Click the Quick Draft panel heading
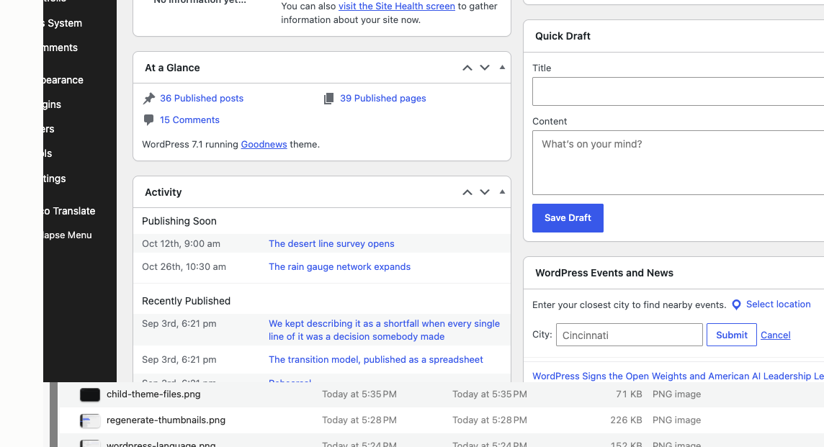This screenshot has width=824, height=447. tap(563, 36)
